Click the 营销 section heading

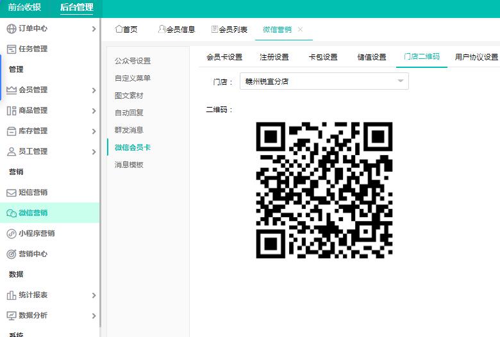(16, 172)
